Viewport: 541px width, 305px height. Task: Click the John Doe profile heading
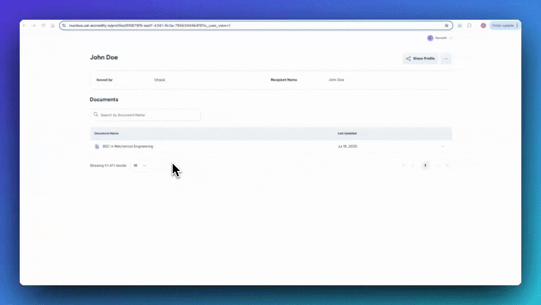[x=104, y=57]
